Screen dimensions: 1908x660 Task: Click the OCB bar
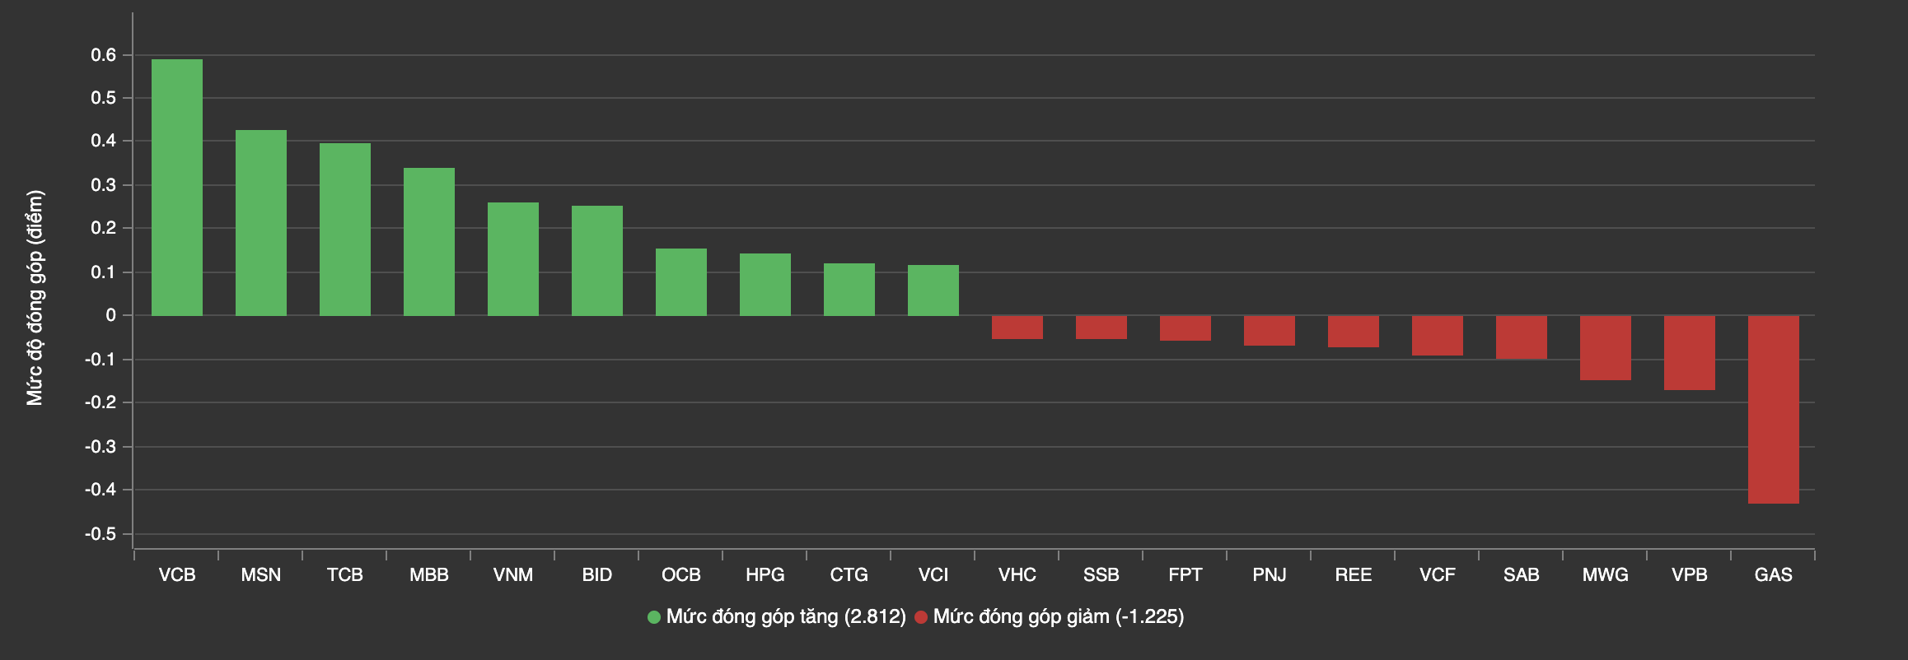coord(681,282)
